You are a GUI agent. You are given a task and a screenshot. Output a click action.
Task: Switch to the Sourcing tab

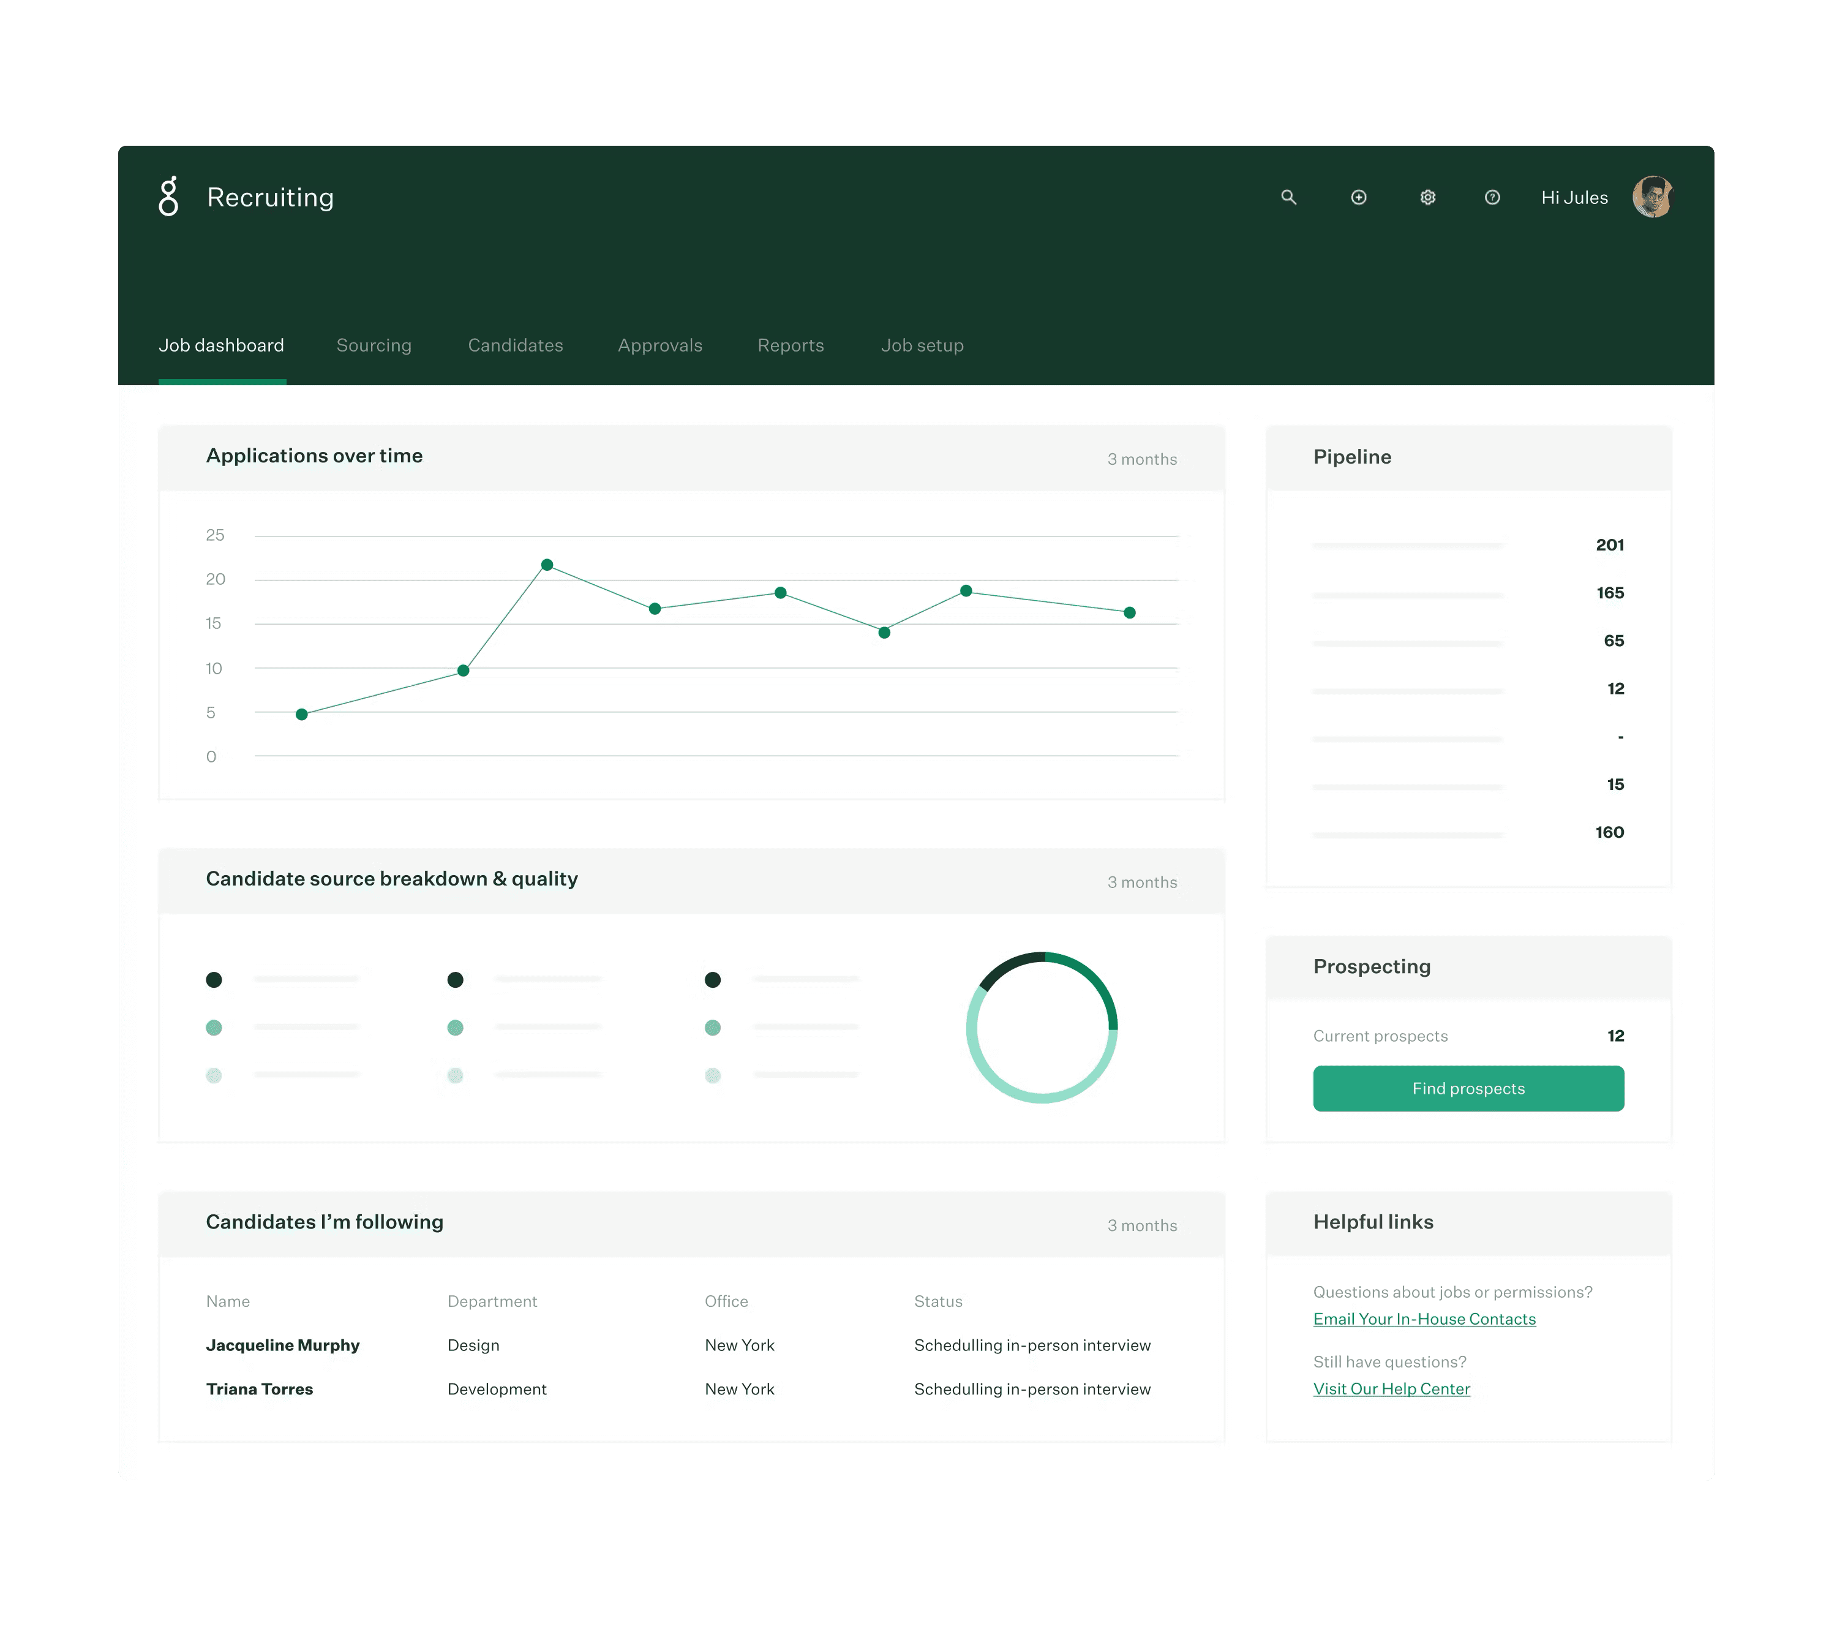(x=374, y=345)
